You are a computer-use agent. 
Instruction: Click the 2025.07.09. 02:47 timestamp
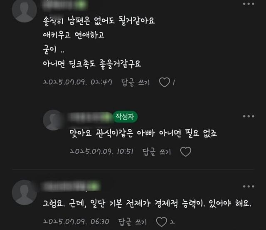pyautogui.click(x=78, y=82)
